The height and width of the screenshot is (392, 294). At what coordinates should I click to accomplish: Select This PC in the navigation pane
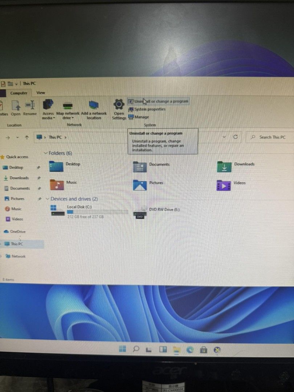tap(17, 244)
